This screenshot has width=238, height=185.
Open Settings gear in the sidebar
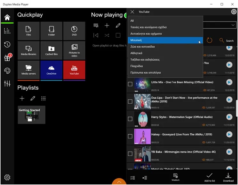pos(7,177)
